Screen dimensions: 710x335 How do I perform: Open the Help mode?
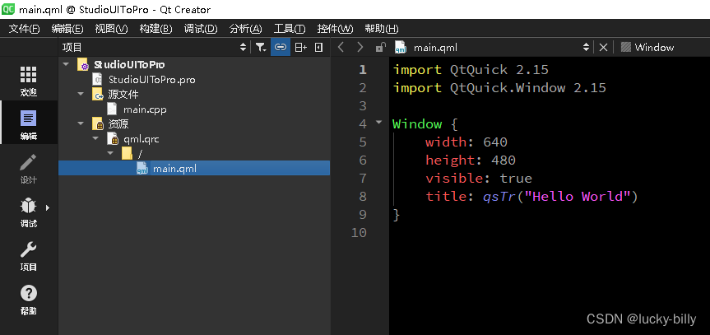click(29, 299)
